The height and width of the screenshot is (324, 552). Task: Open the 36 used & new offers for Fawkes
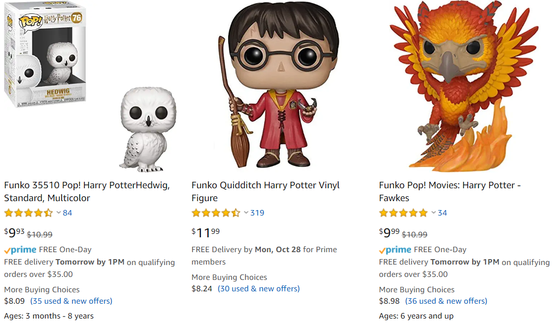click(445, 301)
